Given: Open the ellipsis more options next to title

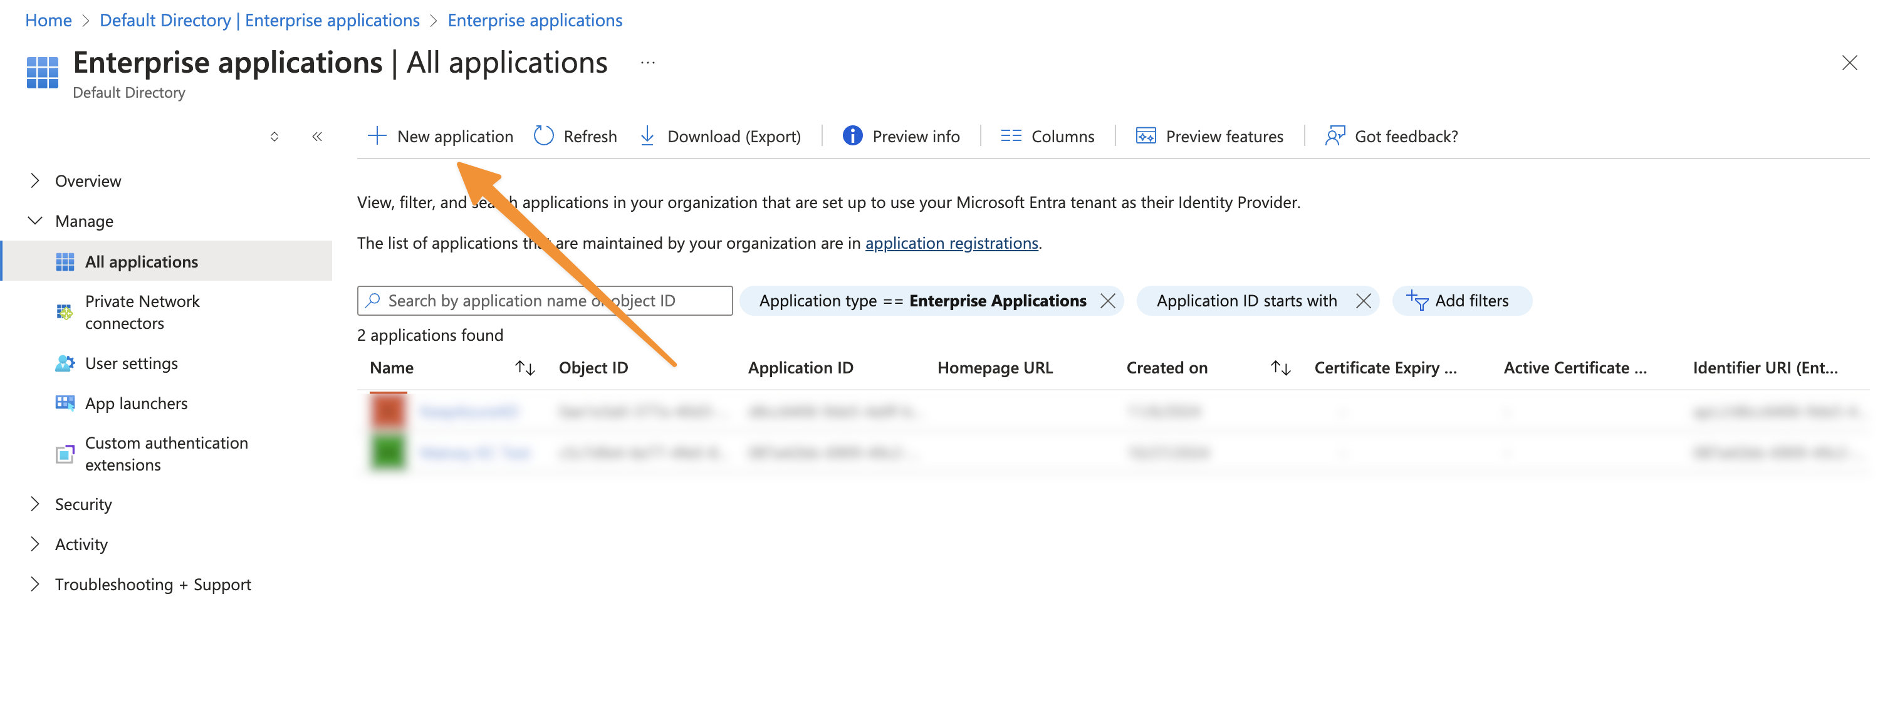Looking at the screenshot, I should coord(647,63).
